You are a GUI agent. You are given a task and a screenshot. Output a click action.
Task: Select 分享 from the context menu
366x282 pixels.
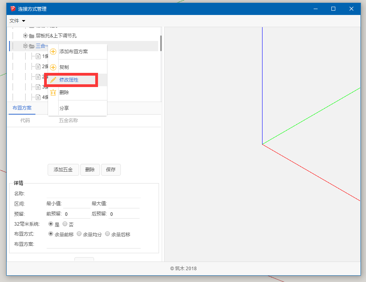coord(64,108)
